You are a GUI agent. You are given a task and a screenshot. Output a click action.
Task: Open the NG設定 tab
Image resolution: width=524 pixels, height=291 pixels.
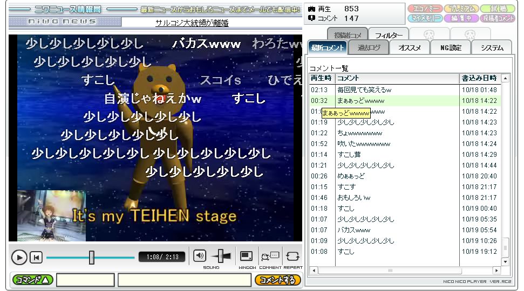(451, 48)
